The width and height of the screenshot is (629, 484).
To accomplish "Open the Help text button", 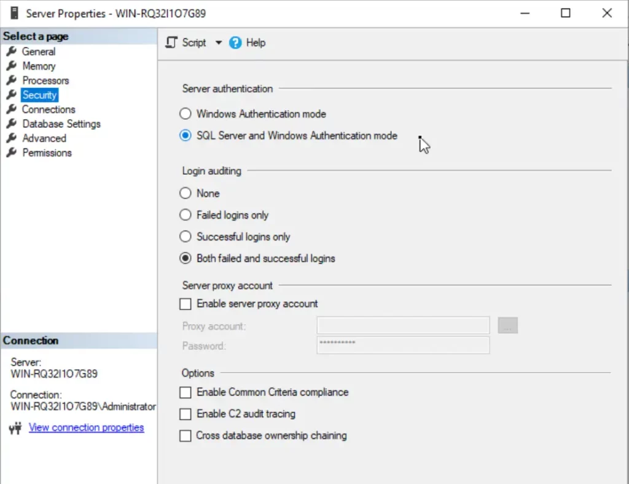I will (x=256, y=42).
